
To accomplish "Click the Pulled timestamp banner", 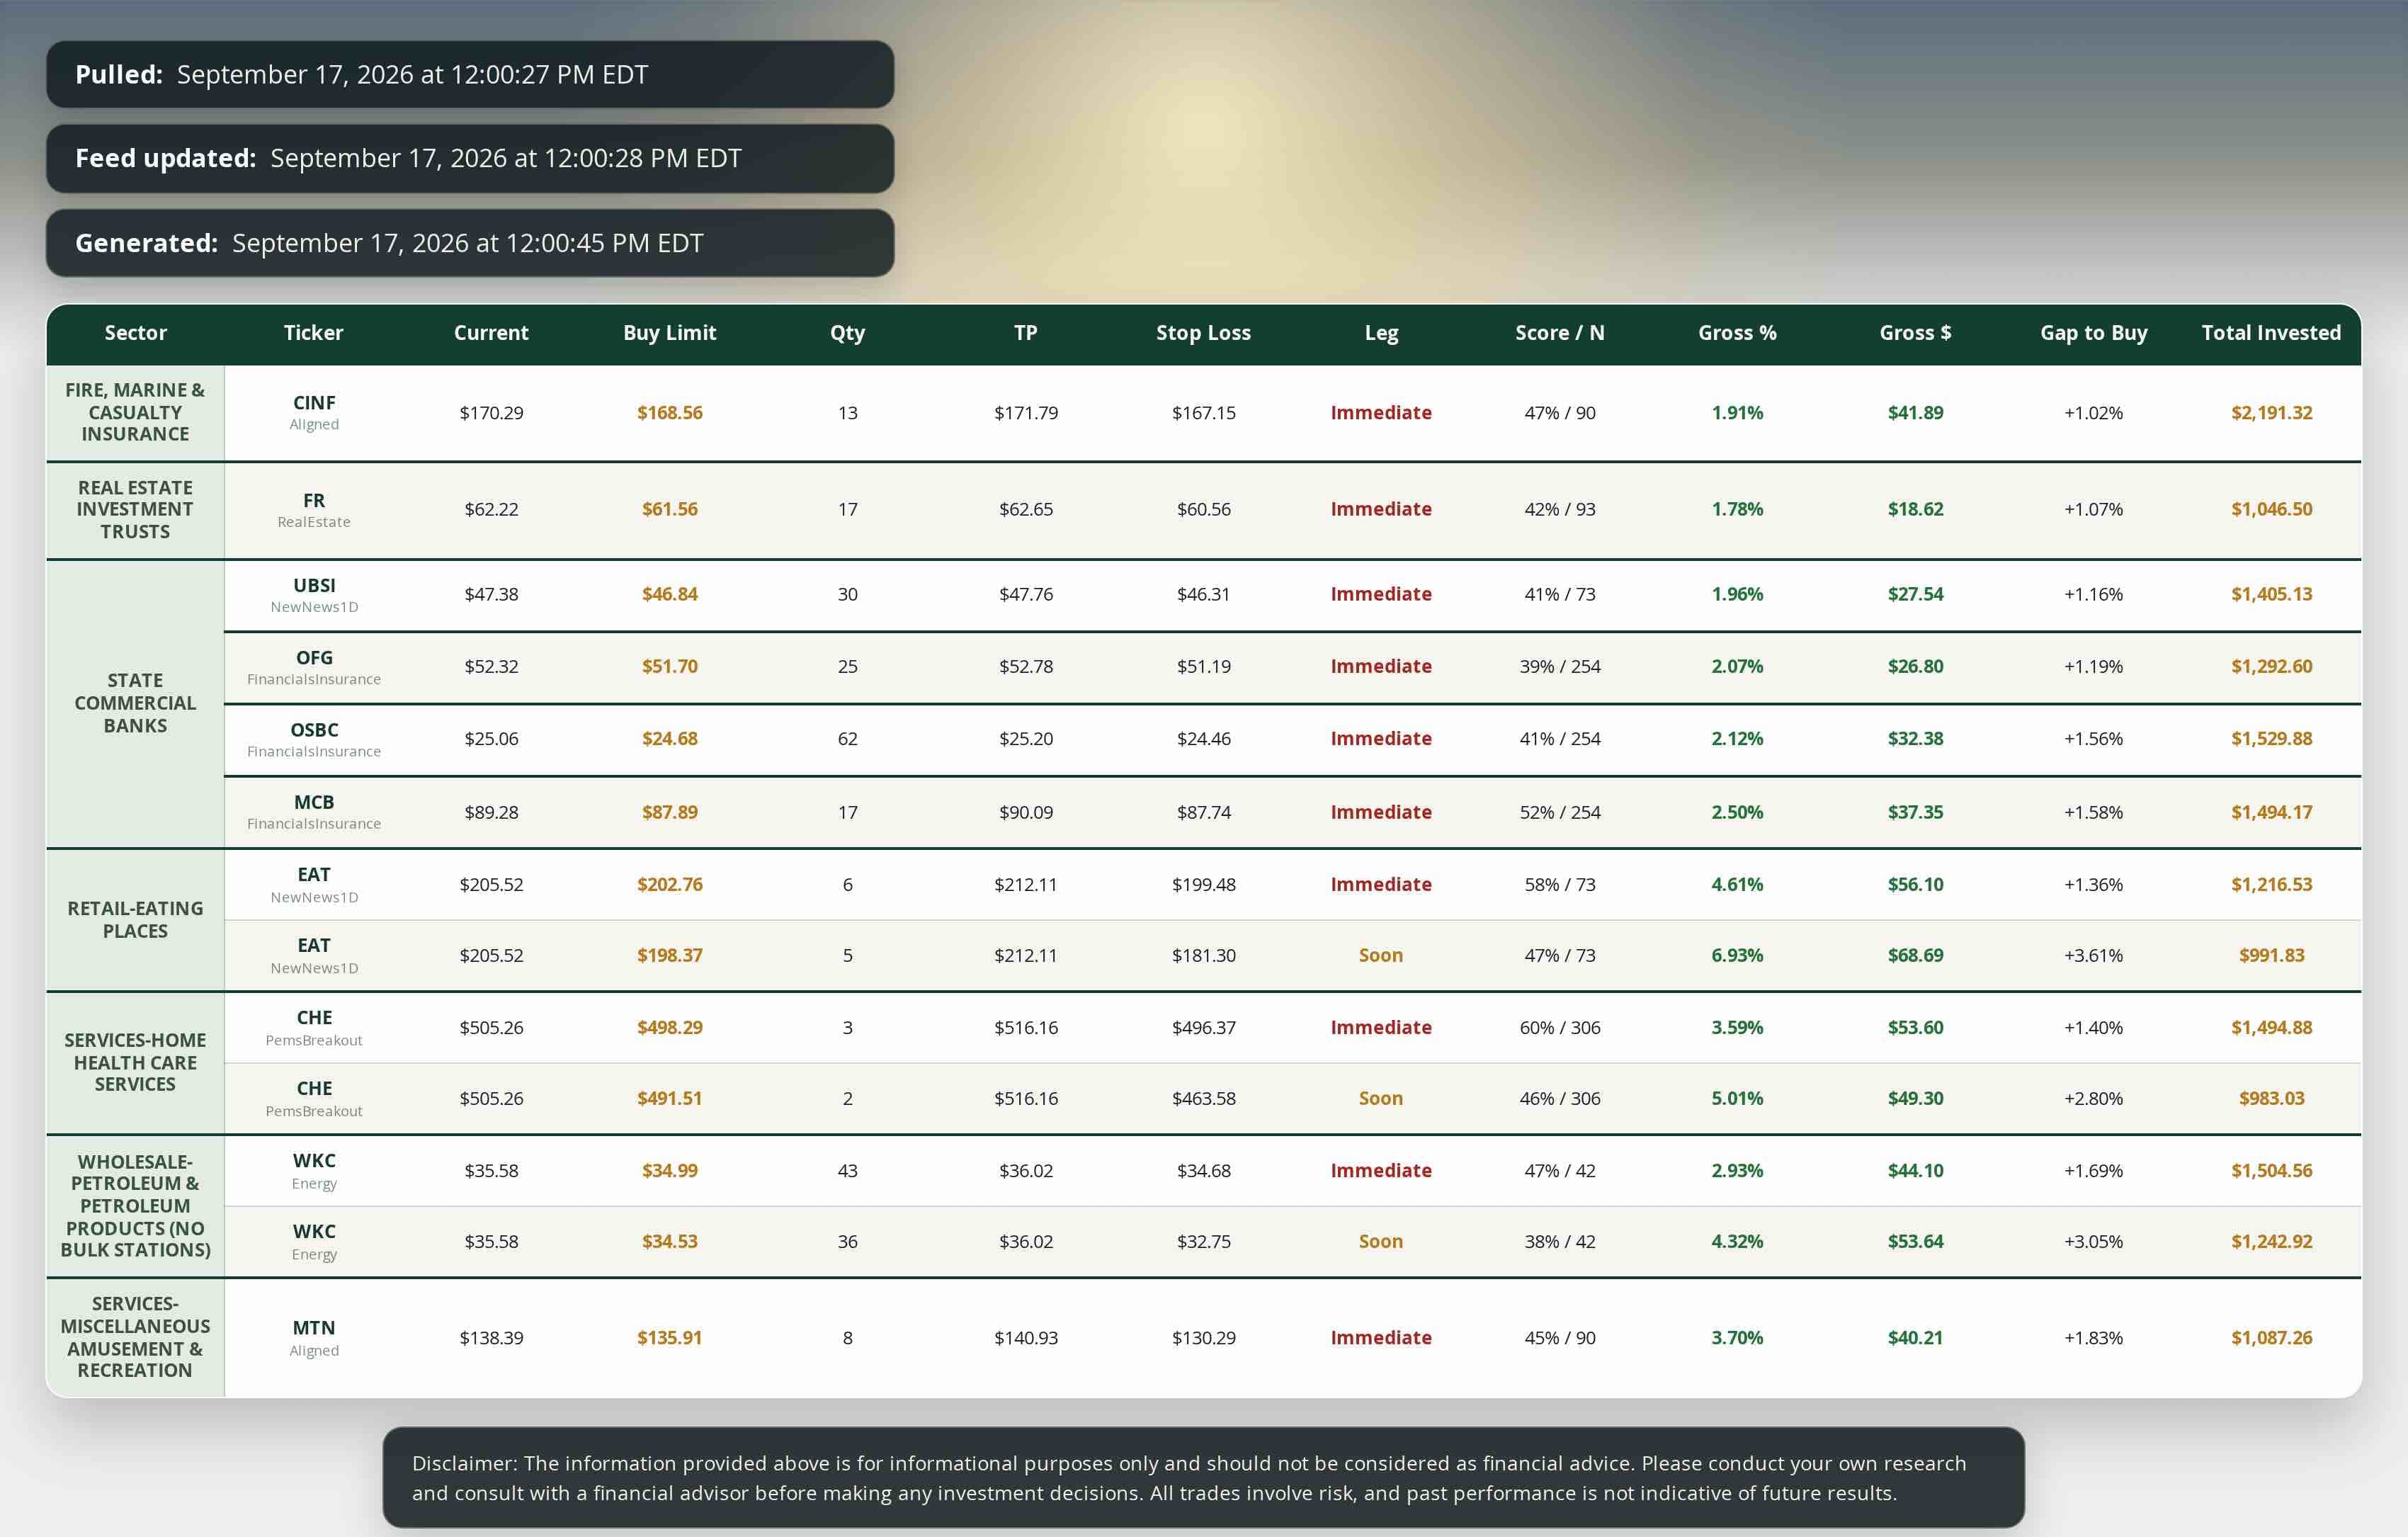I will [470, 74].
